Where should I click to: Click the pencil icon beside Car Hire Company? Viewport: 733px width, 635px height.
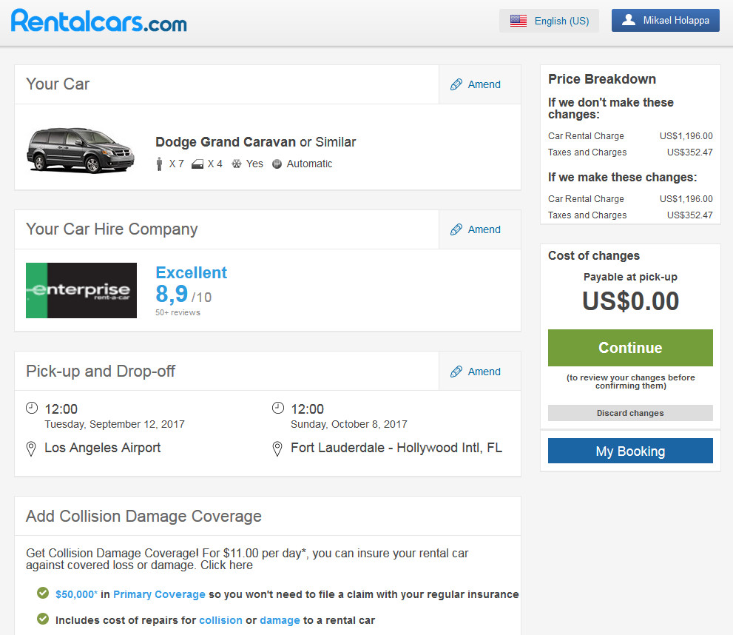[456, 229]
